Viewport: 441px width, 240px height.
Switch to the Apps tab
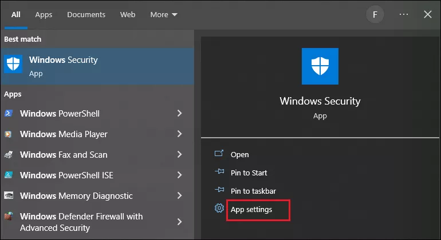point(44,15)
